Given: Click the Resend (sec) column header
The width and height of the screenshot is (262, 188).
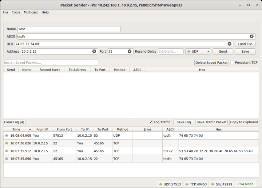Looking at the screenshot, I should coord(49,69).
